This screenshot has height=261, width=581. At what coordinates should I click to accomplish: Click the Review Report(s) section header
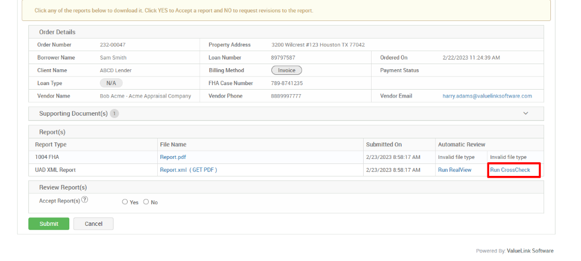(286, 187)
